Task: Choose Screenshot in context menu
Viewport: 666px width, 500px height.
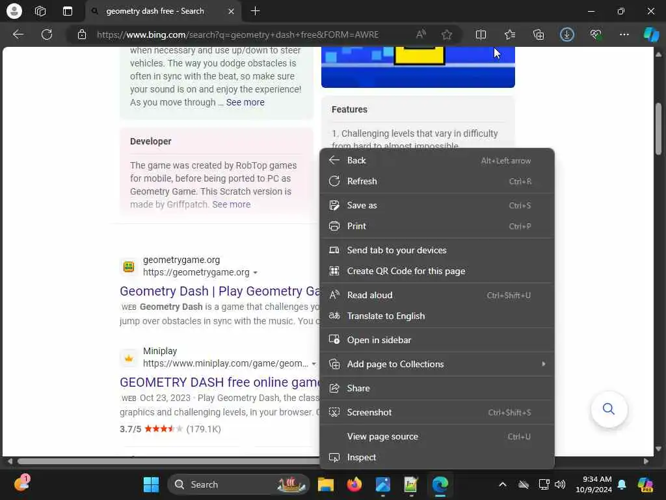Action: pos(436,412)
